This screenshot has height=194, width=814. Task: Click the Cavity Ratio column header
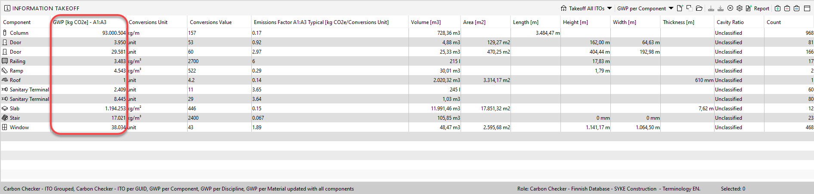730,22
